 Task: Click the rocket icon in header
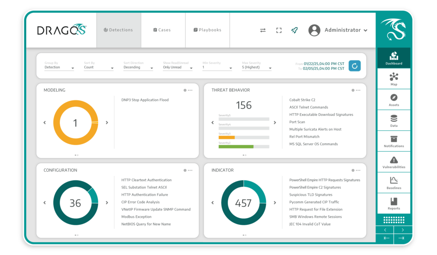coord(294,30)
